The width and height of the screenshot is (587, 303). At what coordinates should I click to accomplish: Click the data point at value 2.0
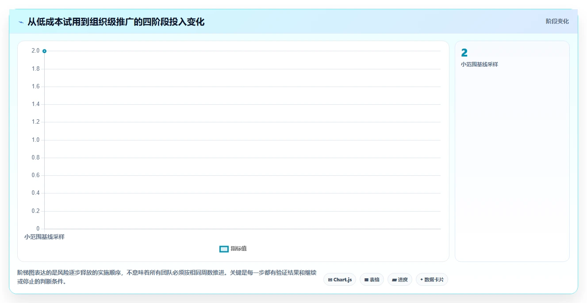44,51
